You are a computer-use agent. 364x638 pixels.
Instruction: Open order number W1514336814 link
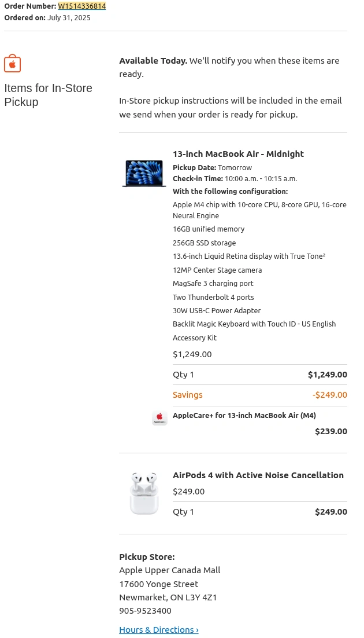coord(81,6)
